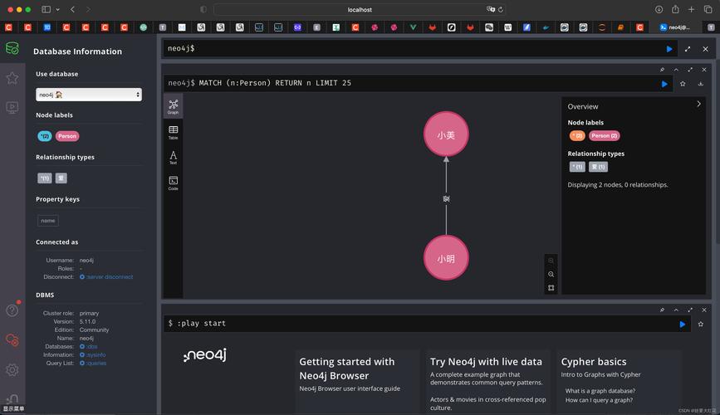Collapse the MATCH query result frame
Image resolution: width=720 pixels, height=415 pixels.
[676, 70]
